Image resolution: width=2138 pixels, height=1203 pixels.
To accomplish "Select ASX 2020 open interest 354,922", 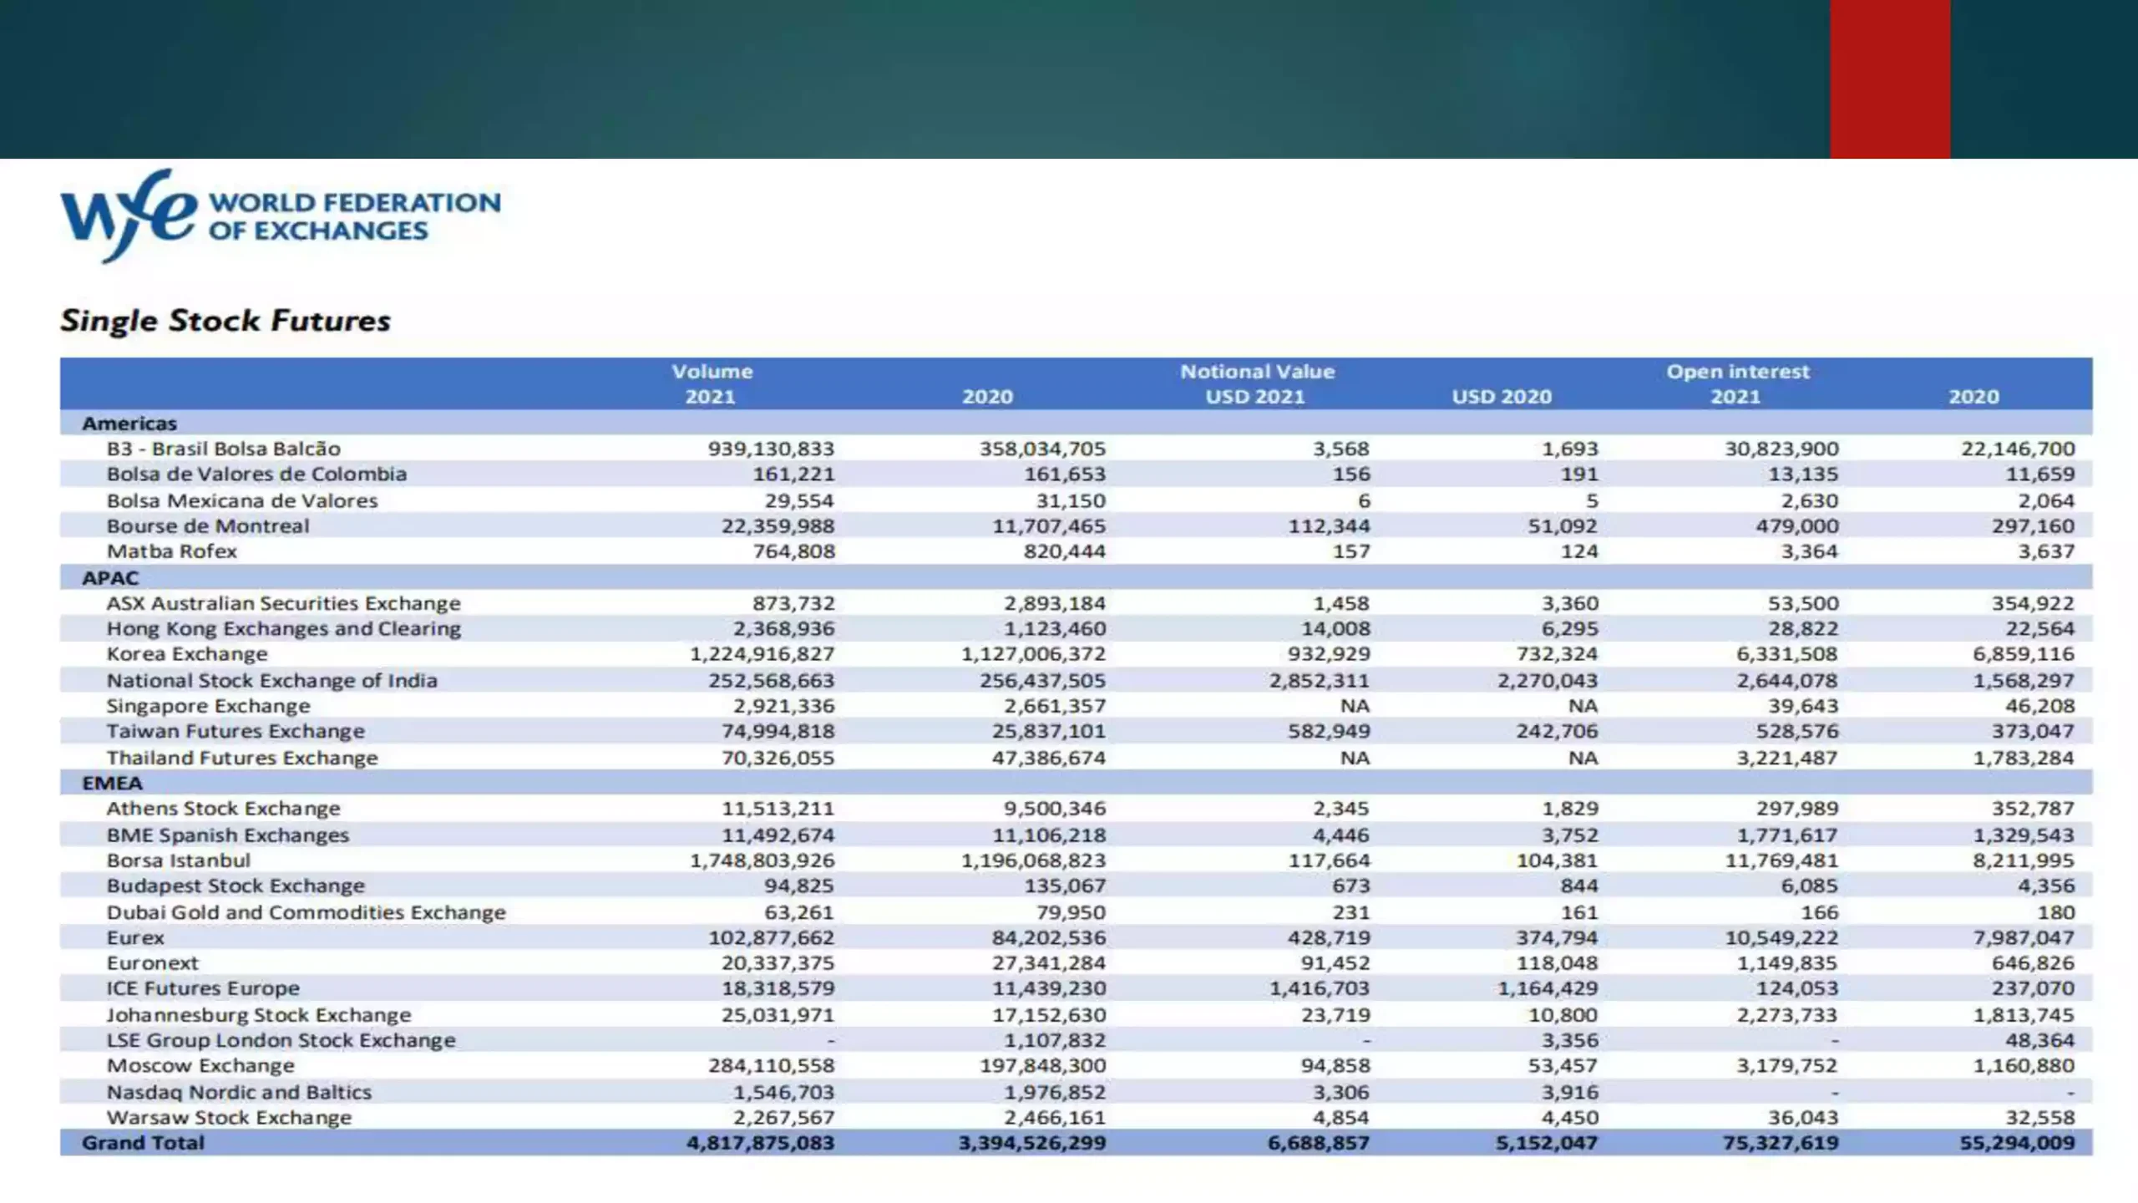I will point(2034,603).
